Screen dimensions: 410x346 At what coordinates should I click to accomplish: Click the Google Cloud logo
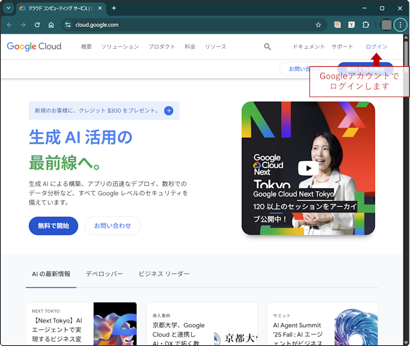pos(34,47)
